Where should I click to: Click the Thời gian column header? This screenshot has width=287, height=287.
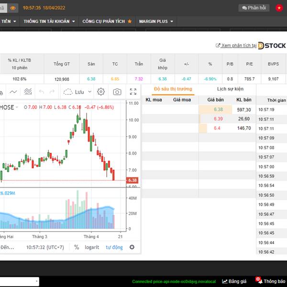[276, 100]
